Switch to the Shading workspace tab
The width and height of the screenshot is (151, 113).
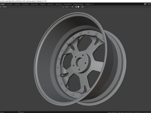43,4
